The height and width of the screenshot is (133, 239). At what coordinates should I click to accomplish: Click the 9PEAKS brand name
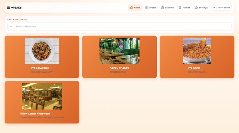16,8
